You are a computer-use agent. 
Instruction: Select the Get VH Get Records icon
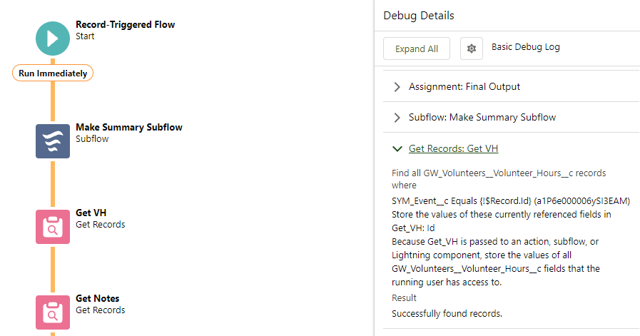[x=53, y=227]
